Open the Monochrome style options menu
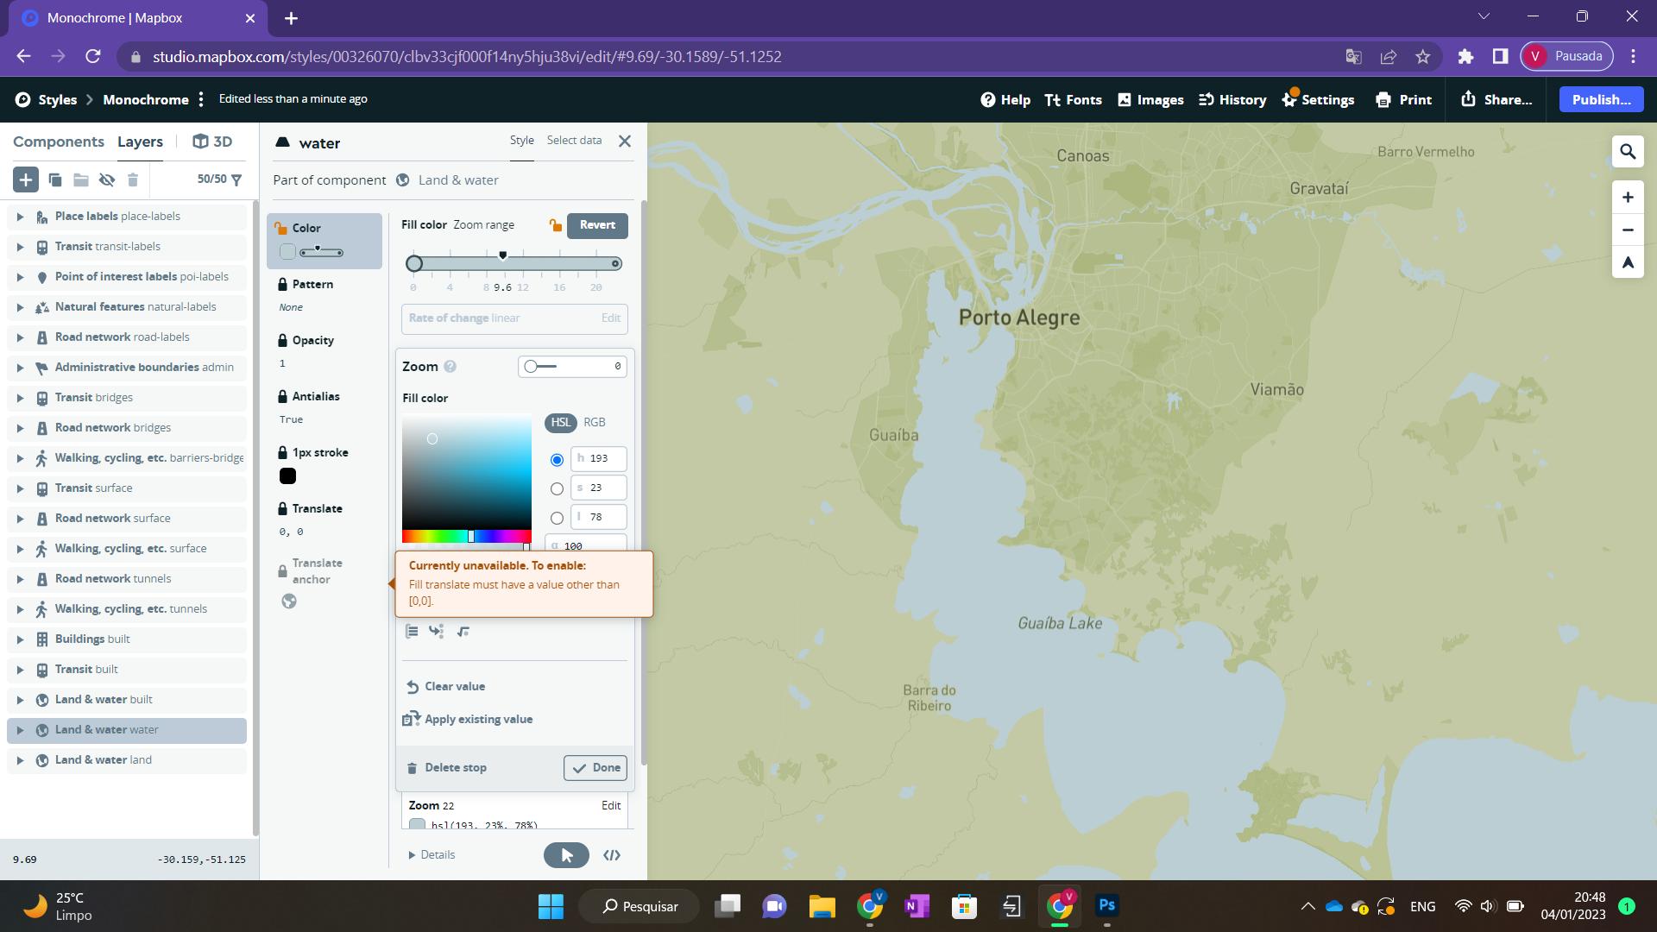The image size is (1657, 932). 201,99
